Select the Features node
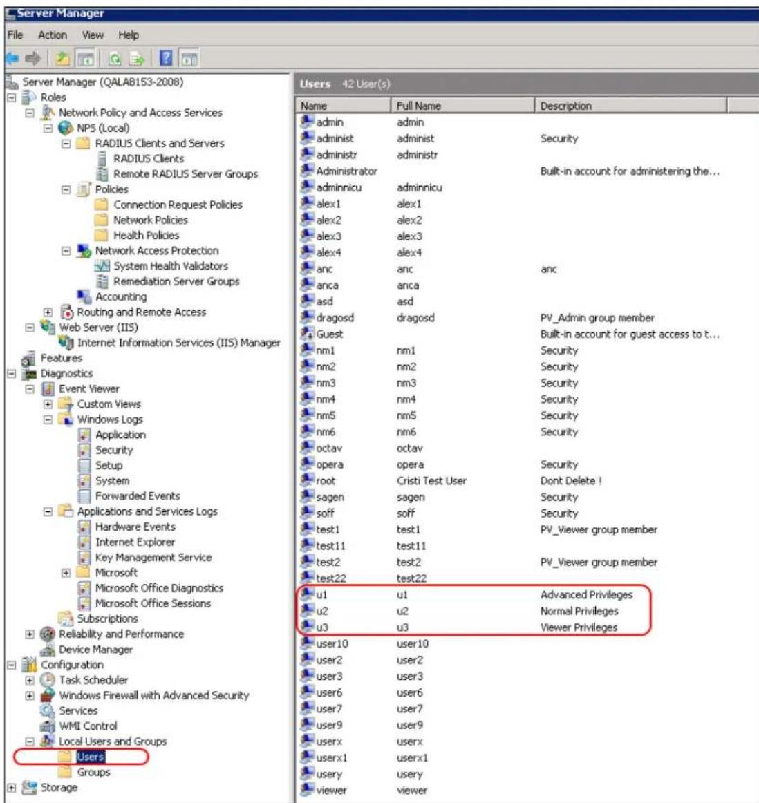 [61, 358]
